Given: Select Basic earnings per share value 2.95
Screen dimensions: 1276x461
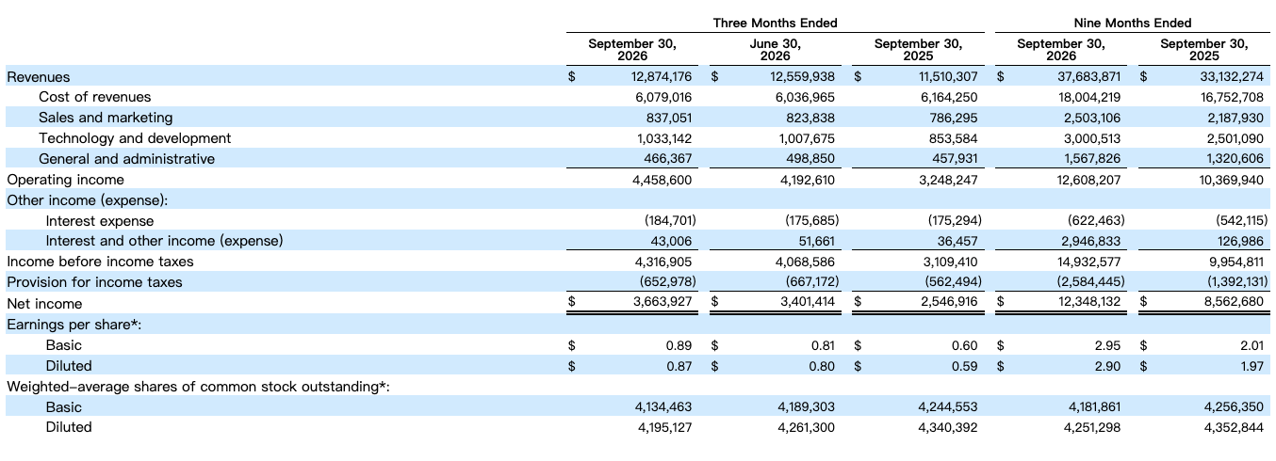Looking at the screenshot, I should [1110, 345].
